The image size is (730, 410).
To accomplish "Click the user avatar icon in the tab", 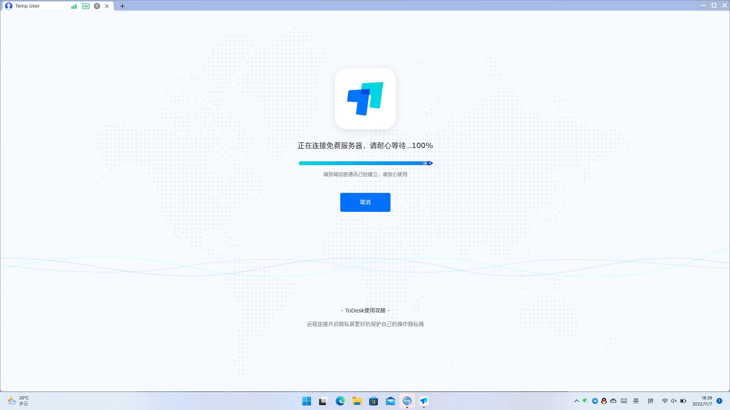I will click(8, 6).
